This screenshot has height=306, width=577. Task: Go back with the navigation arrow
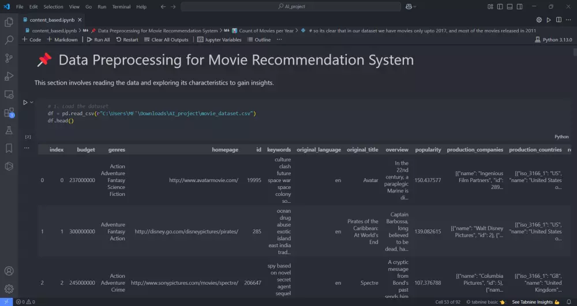point(163,6)
